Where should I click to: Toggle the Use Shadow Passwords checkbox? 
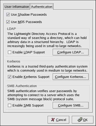pos(8,15)
